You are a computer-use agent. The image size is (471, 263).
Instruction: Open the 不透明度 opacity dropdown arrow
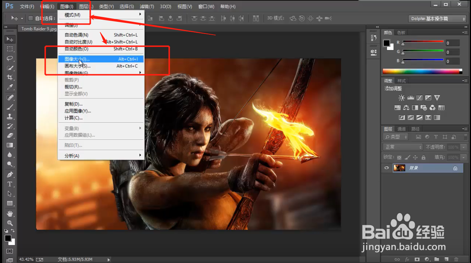point(464,147)
